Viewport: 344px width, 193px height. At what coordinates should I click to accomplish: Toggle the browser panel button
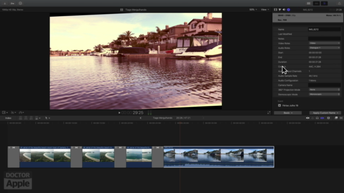tap(309, 3)
